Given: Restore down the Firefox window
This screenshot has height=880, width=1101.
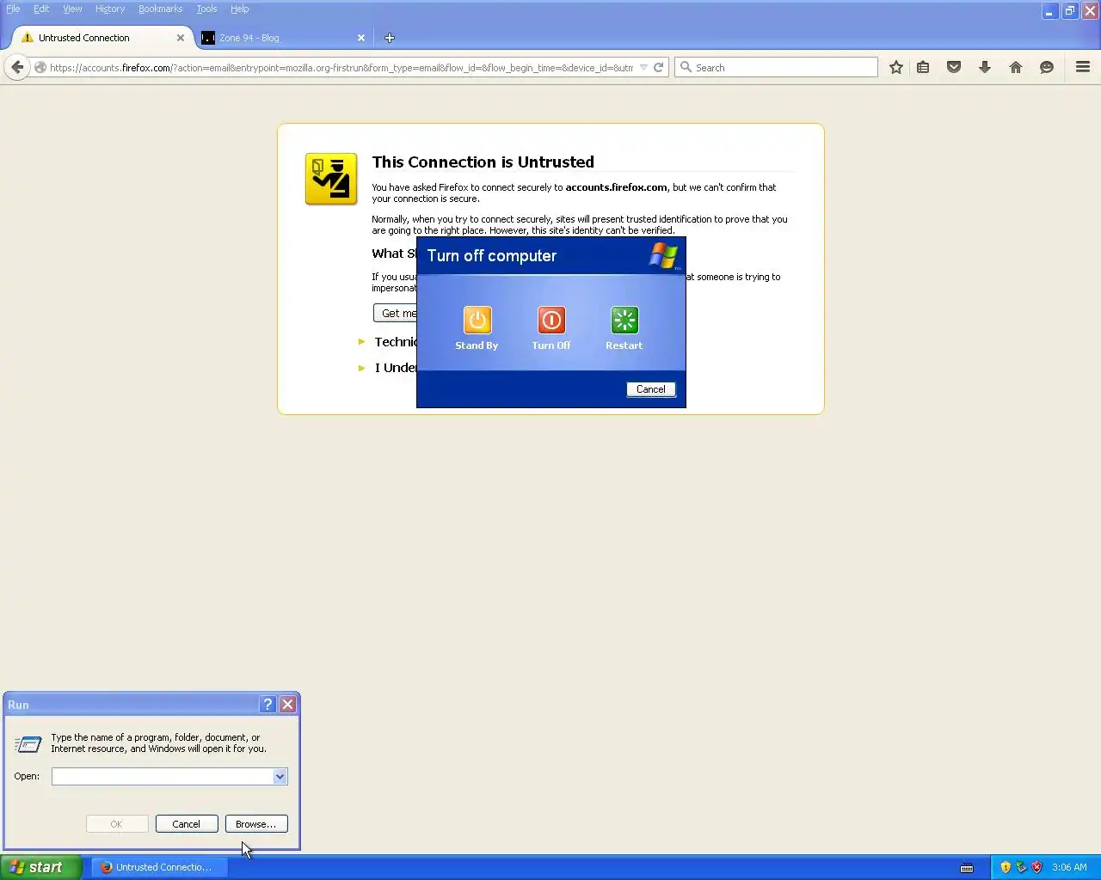Looking at the screenshot, I should (1070, 11).
